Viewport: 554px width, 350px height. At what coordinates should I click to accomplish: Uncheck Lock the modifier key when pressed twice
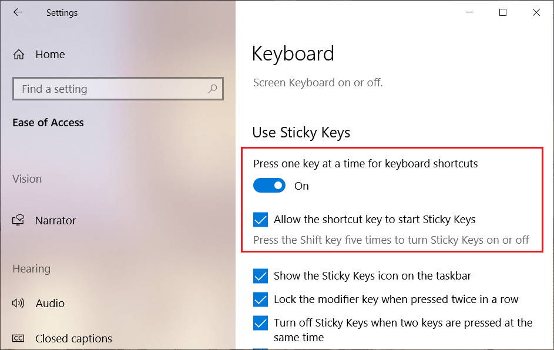(260, 299)
